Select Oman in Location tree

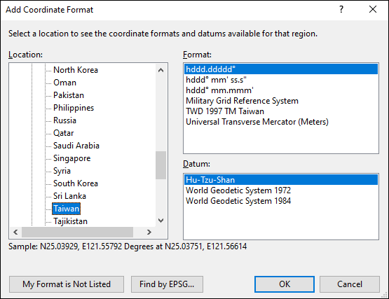[64, 83]
